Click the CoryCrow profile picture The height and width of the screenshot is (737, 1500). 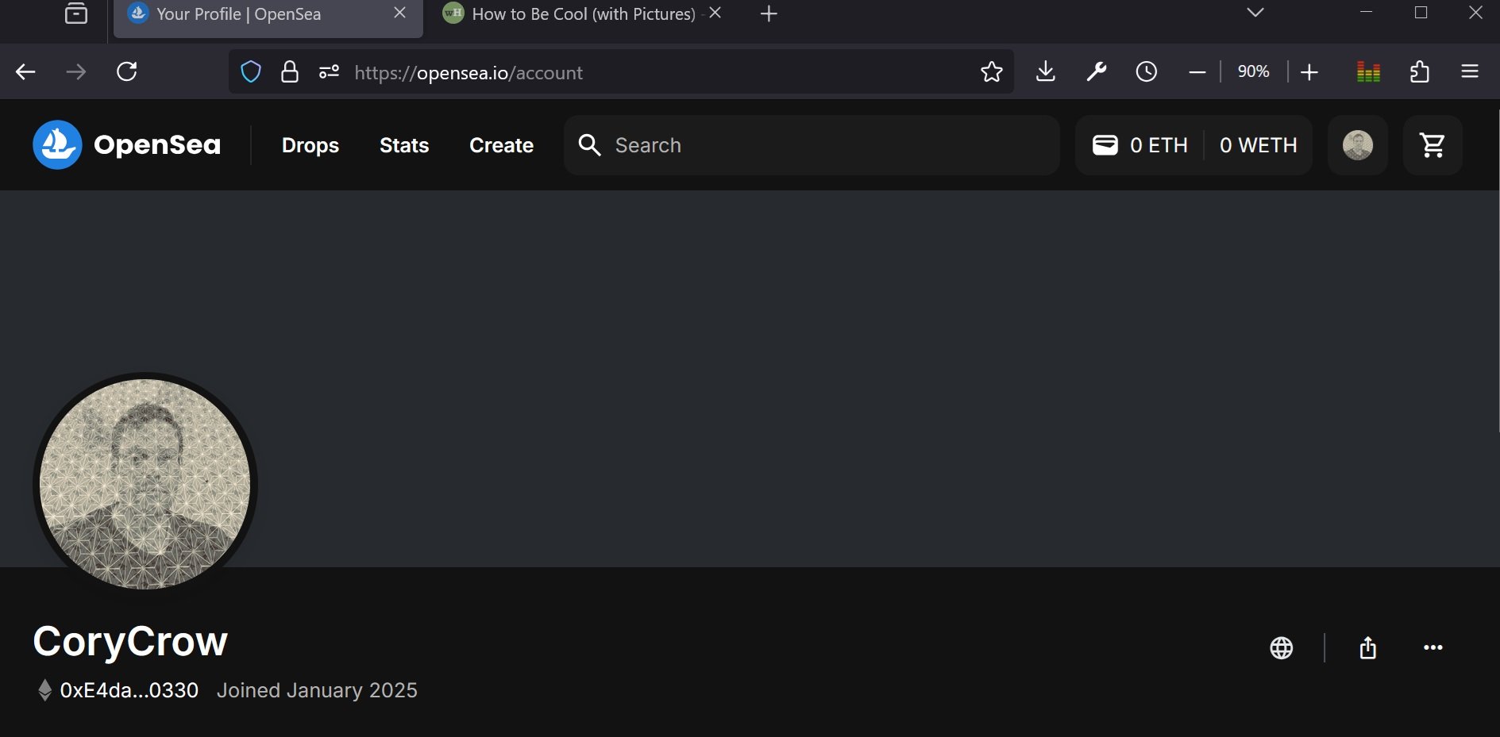click(145, 484)
